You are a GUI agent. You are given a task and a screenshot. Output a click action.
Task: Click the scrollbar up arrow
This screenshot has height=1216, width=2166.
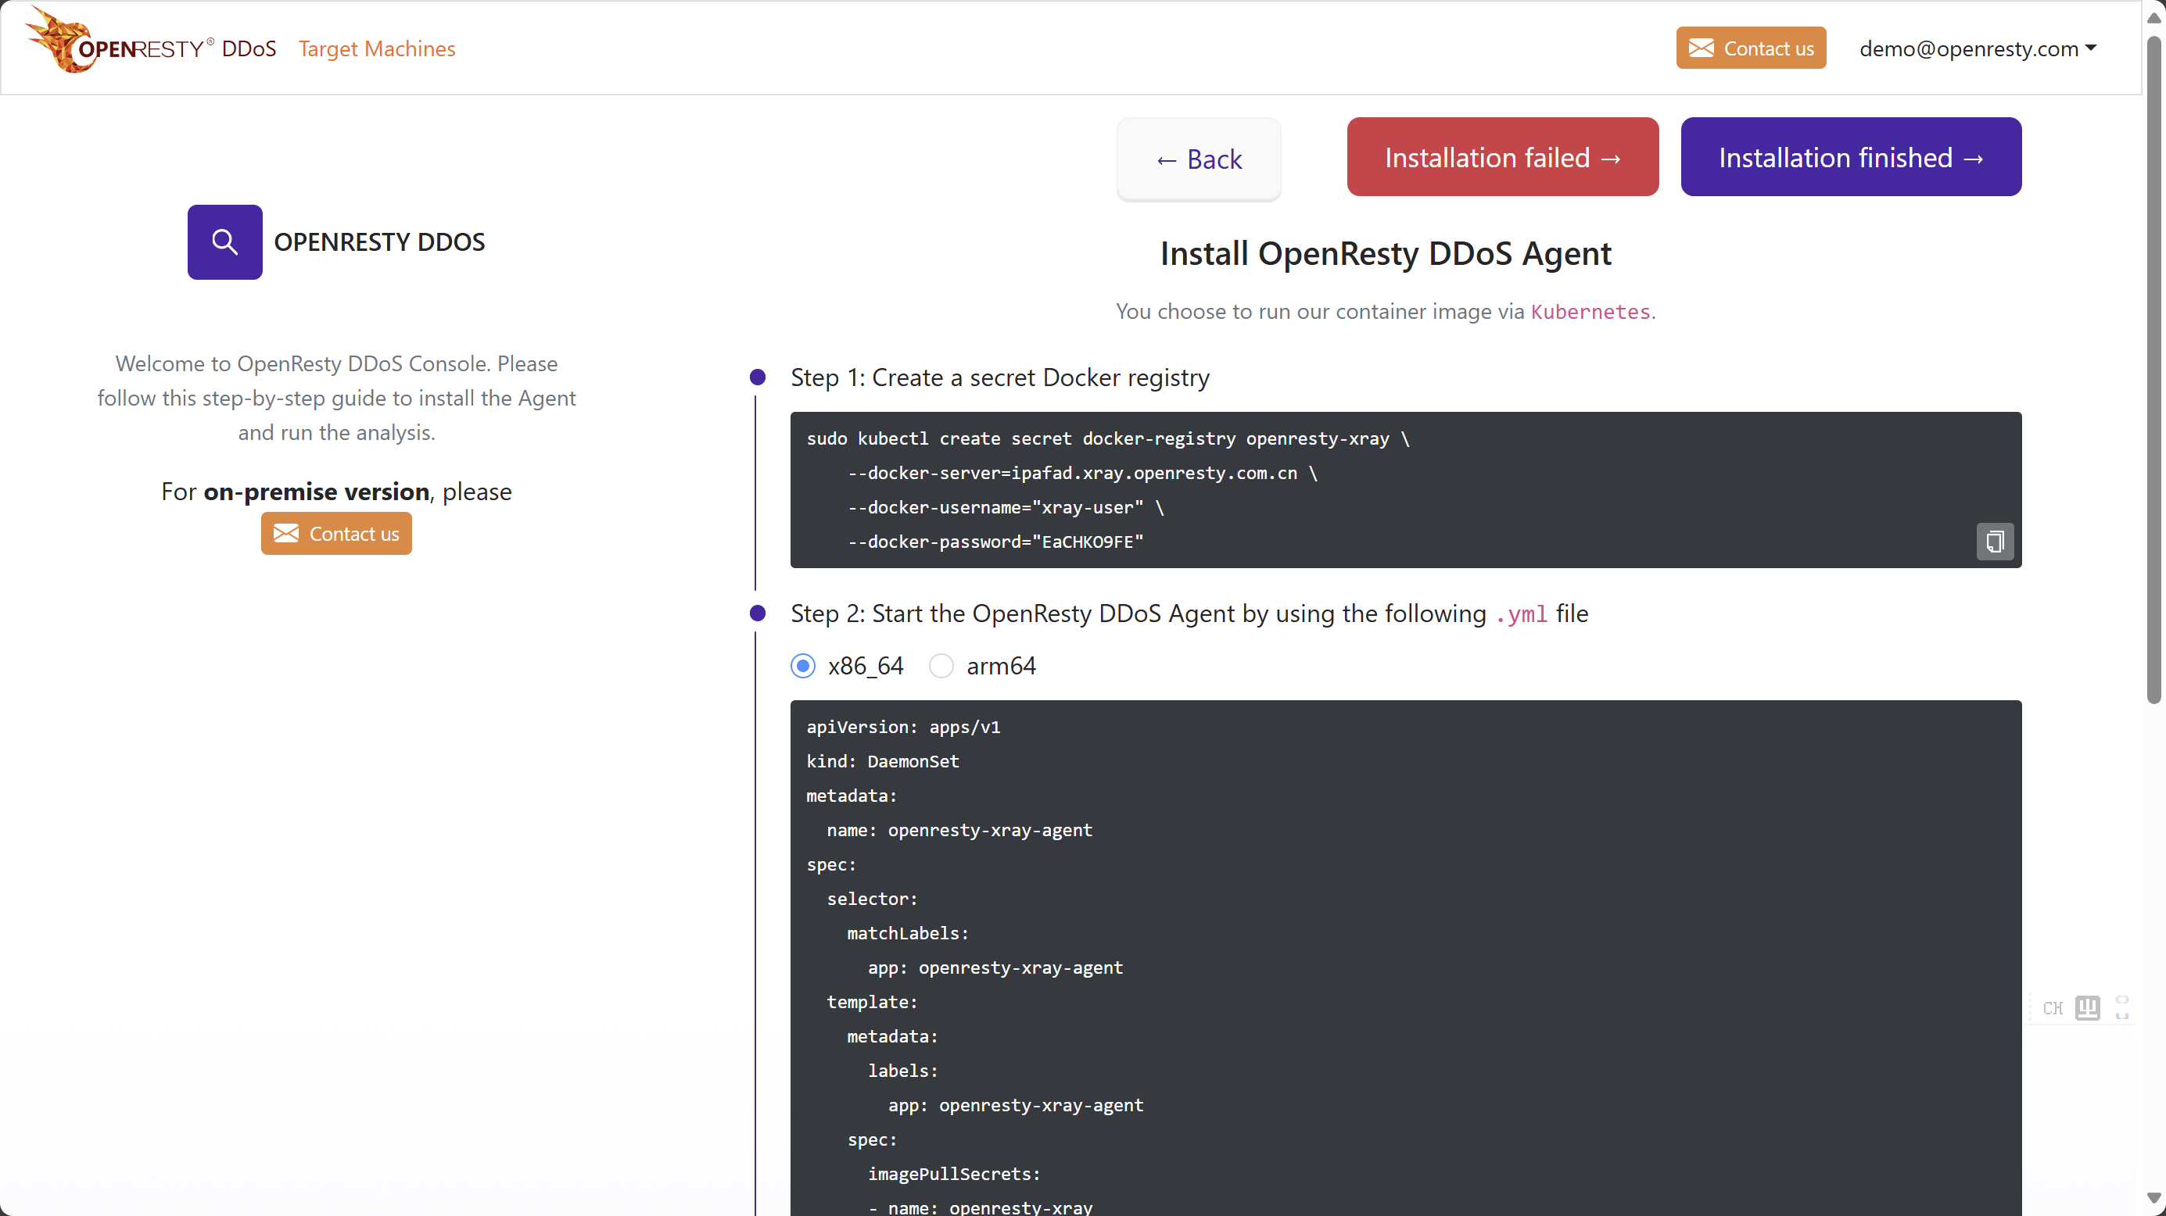(2153, 18)
